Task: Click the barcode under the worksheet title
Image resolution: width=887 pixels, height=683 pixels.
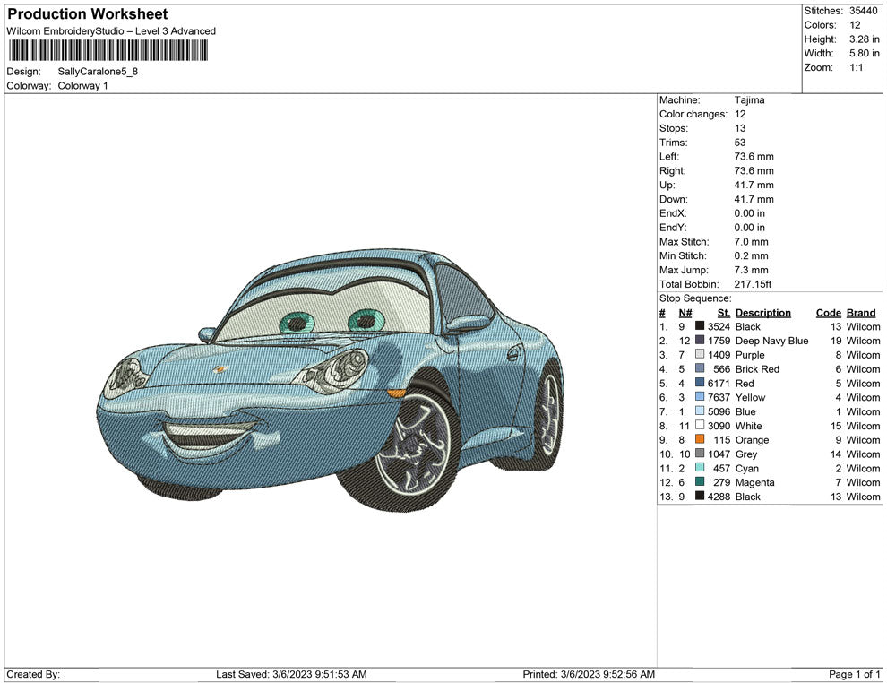Action: (x=107, y=50)
